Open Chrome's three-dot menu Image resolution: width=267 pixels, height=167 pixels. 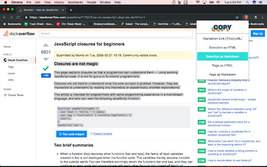click(262, 18)
